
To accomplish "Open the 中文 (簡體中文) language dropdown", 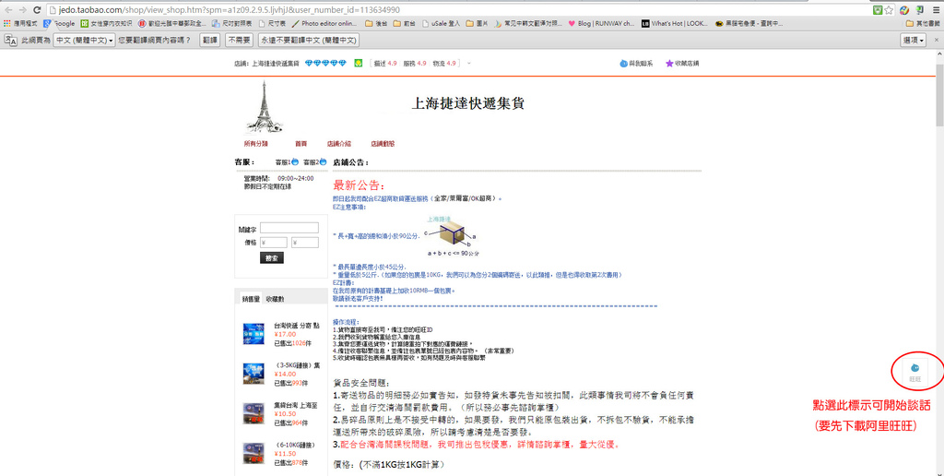I will 84,40.
